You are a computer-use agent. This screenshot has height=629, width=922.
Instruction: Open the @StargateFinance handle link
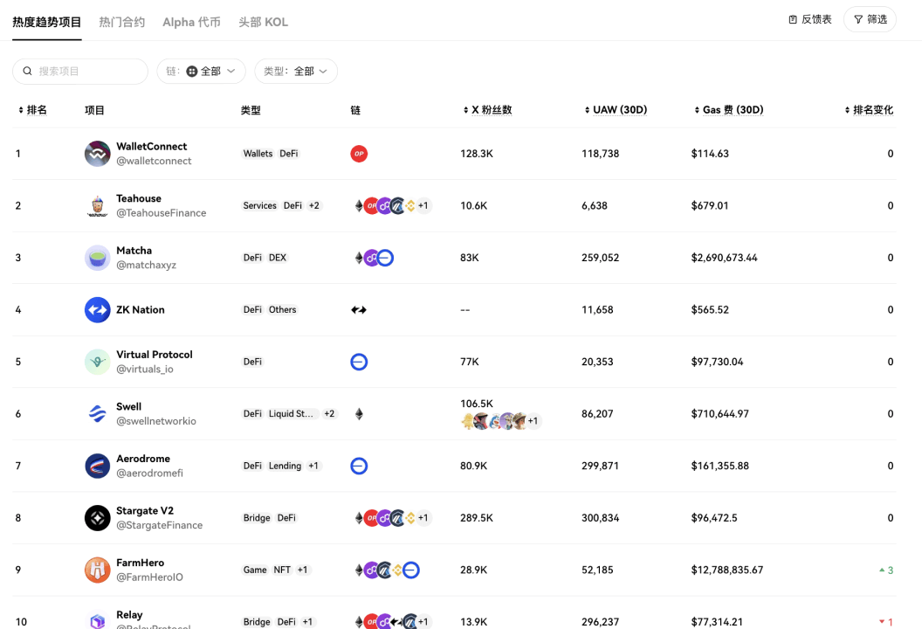pyautogui.click(x=160, y=525)
